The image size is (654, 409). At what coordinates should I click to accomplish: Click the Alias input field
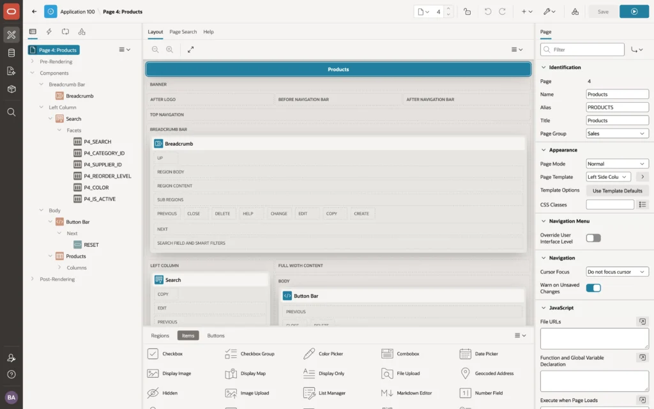pyautogui.click(x=617, y=107)
